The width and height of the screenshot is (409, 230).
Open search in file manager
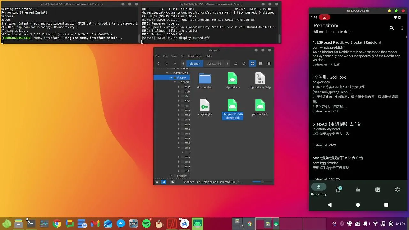[244, 64]
